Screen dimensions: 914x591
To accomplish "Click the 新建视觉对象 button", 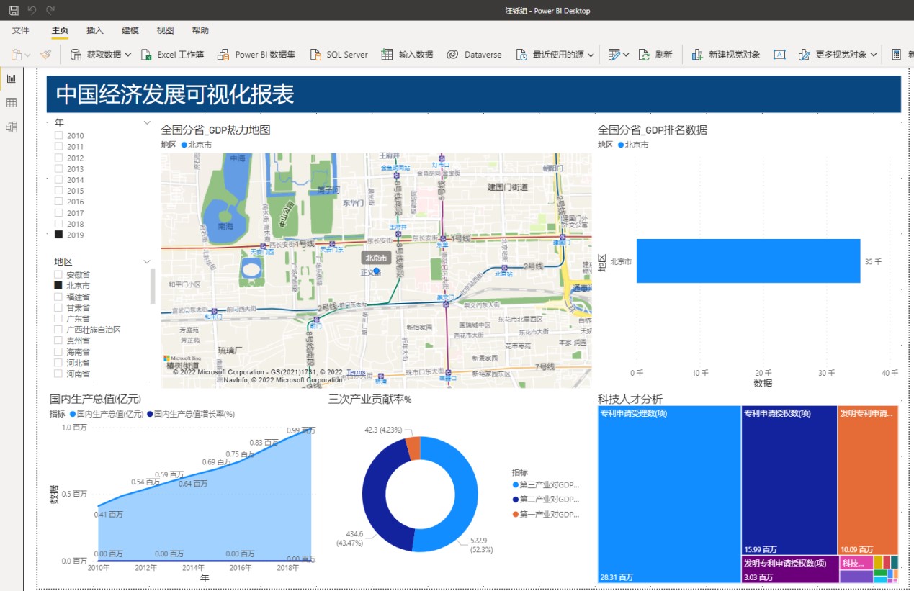I will [726, 55].
